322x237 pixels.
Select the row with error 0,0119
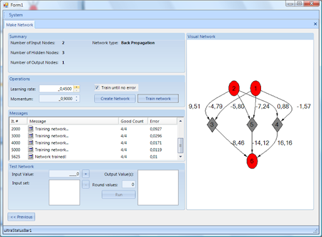[94, 150]
